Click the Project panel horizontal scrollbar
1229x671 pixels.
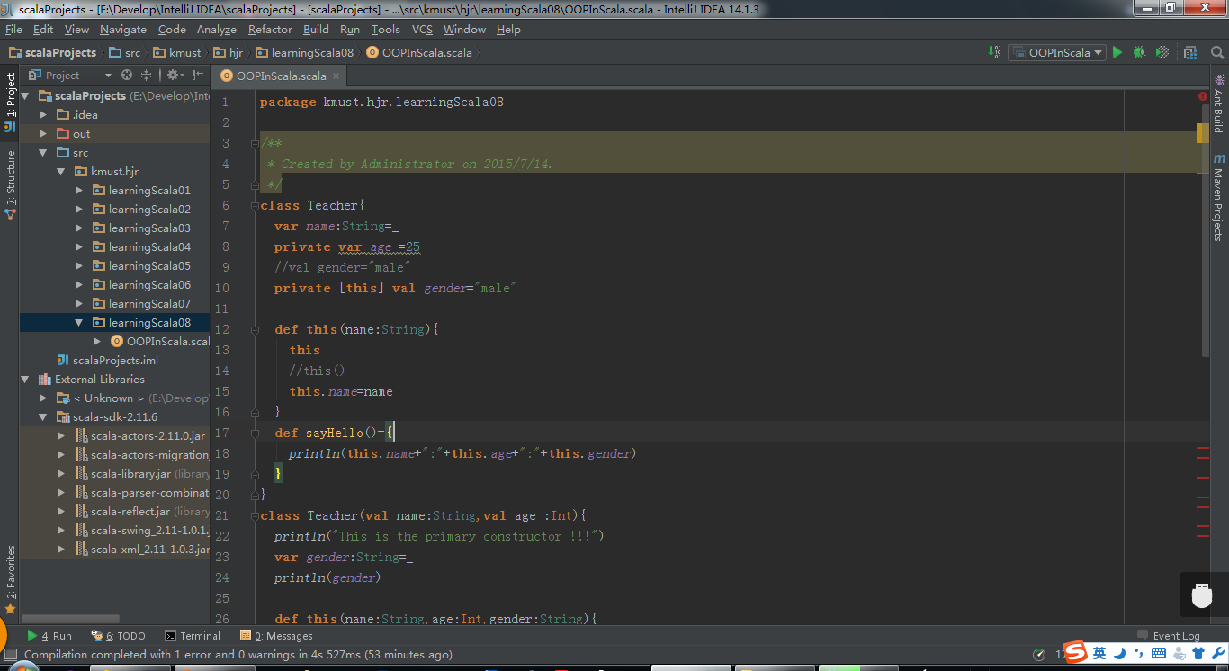70,619
